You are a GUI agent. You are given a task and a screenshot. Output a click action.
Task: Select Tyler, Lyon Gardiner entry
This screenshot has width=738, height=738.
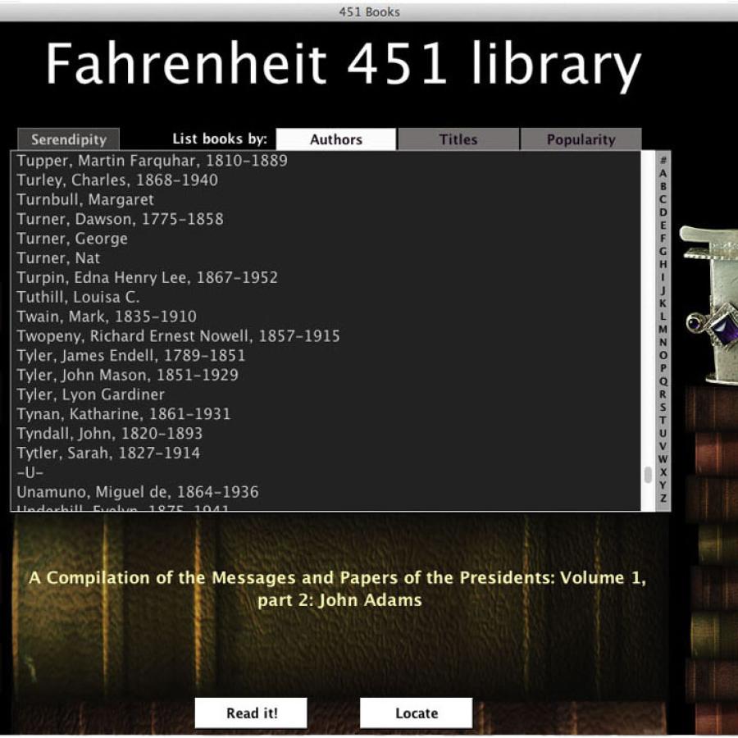[90, 394]
